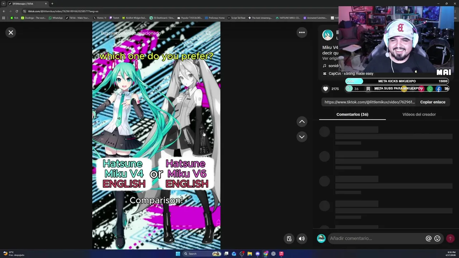The height and width of the screenshot is (258, 459).
Task: Reload the page in the browser
Action: click(16, 11)
